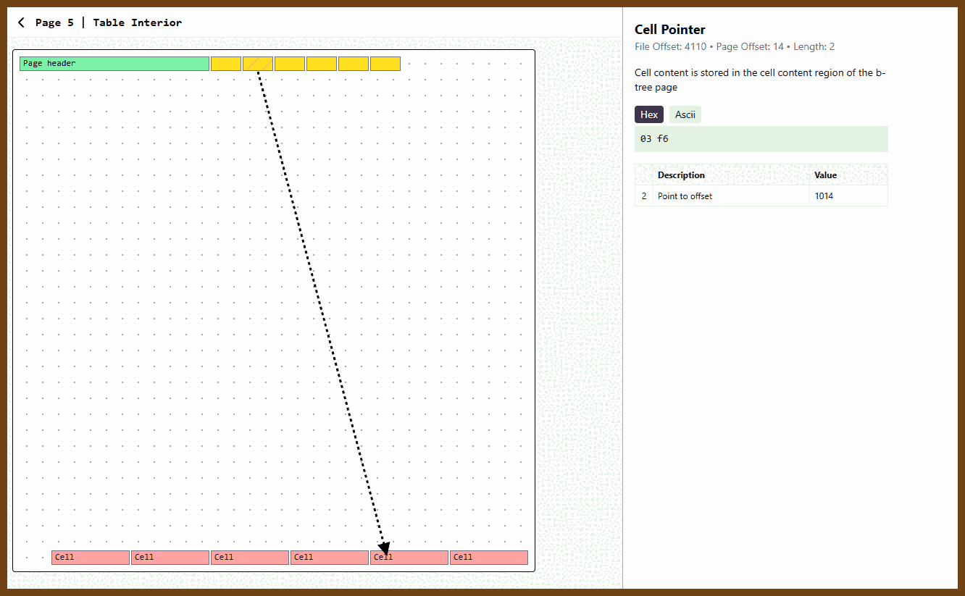Viewport: 965px width, 596px height.
Task: Click the third pink Cell block
Action: pos(250,558)
